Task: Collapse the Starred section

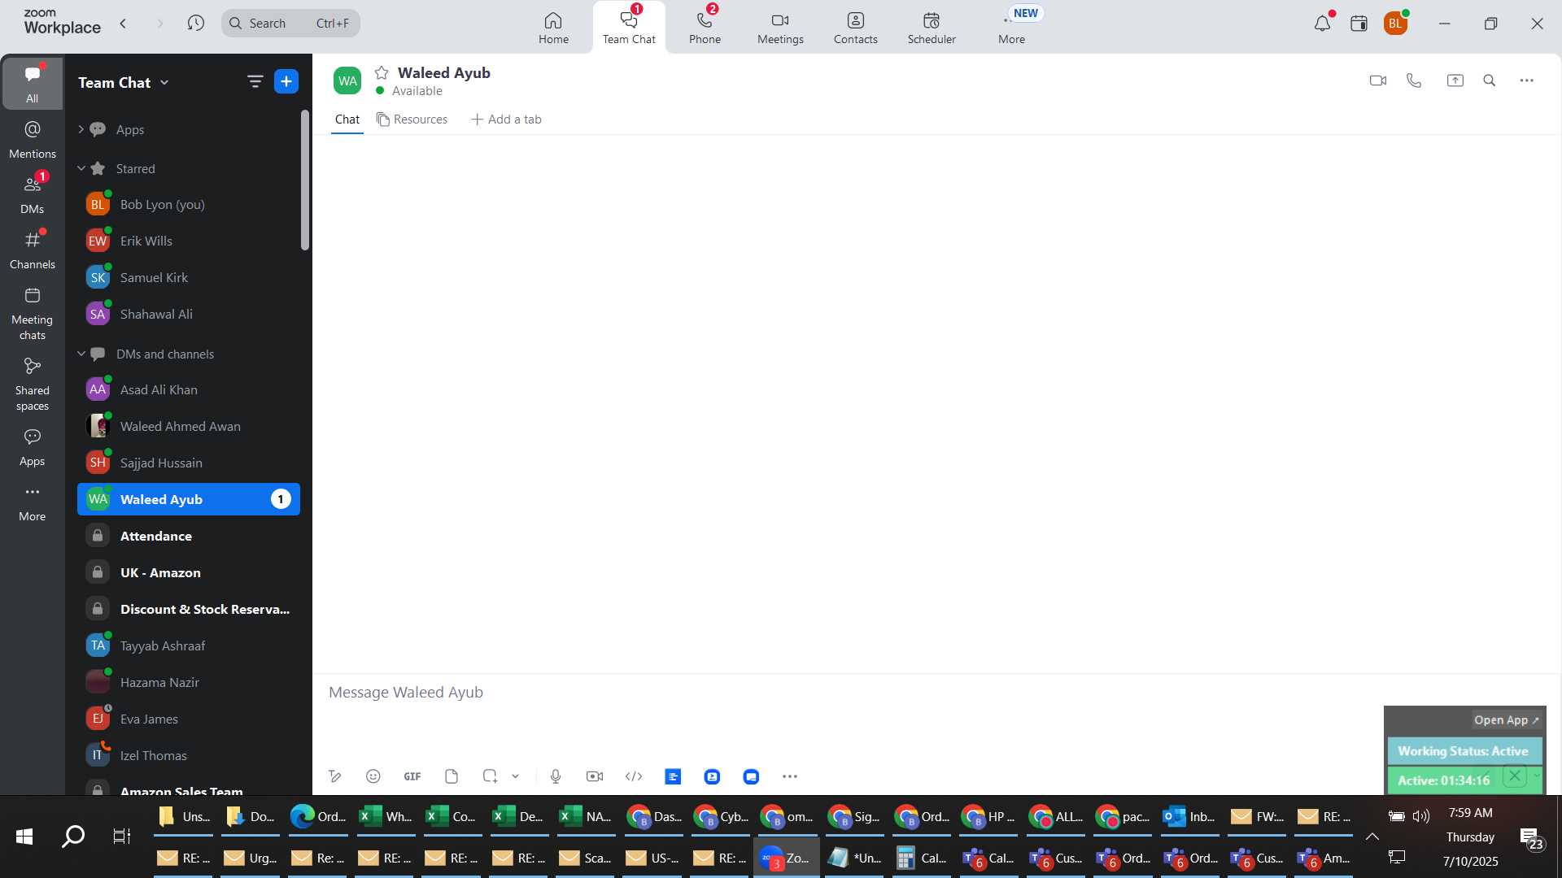Action: pyautogui.click(x=81, y=168)
